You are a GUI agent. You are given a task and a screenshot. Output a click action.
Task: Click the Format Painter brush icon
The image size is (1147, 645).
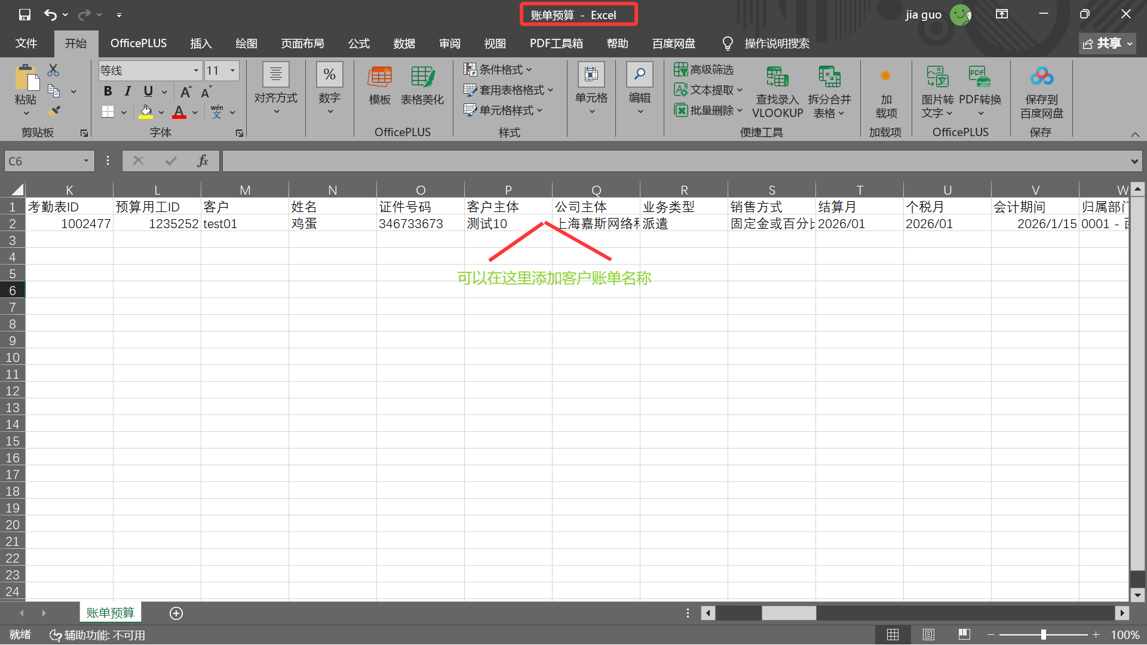[x=54, y=111]
